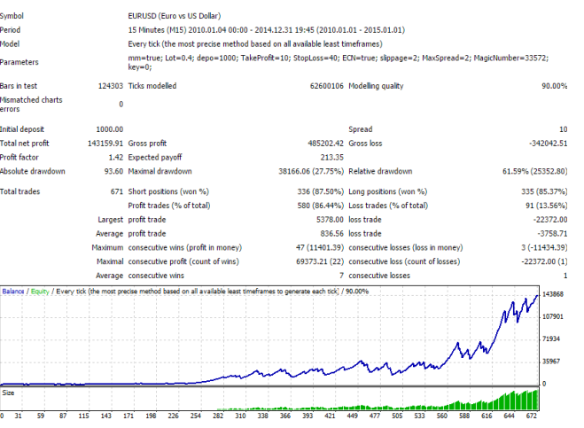This screenshot has height=428, width=584.
Task: Click the 71934 axis label on the chart
Action: point(551,339)
